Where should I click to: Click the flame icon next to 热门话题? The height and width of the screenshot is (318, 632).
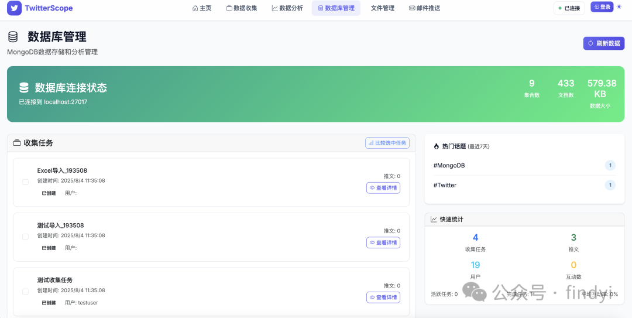436,146
